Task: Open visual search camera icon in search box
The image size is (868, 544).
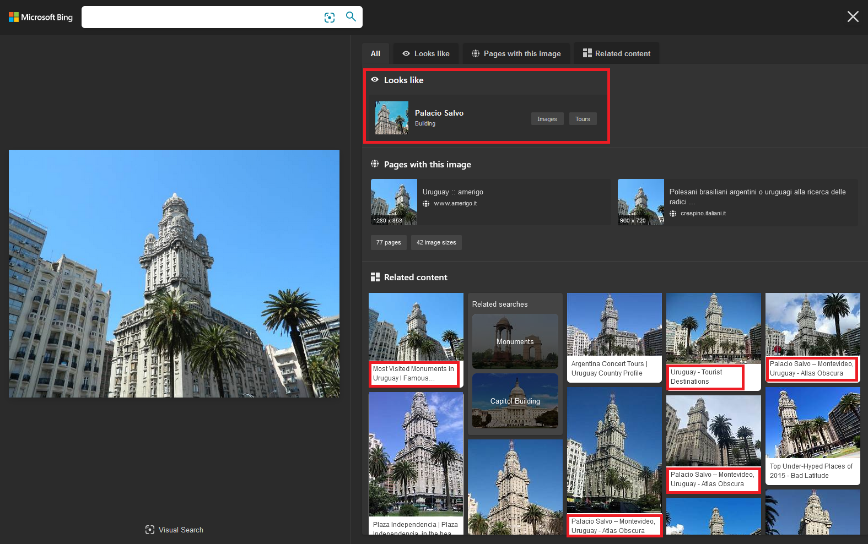Action: [x=330, y=18]
